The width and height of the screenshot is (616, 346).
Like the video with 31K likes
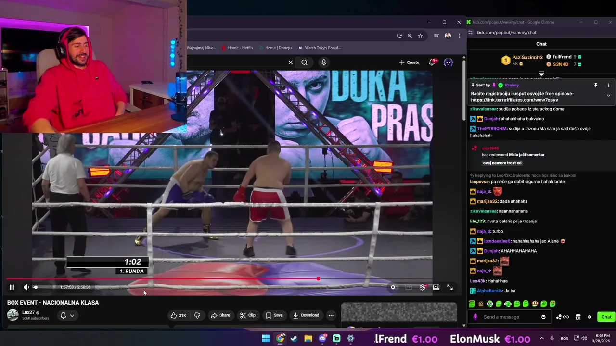pyautogui.click(x=178, y=315)
